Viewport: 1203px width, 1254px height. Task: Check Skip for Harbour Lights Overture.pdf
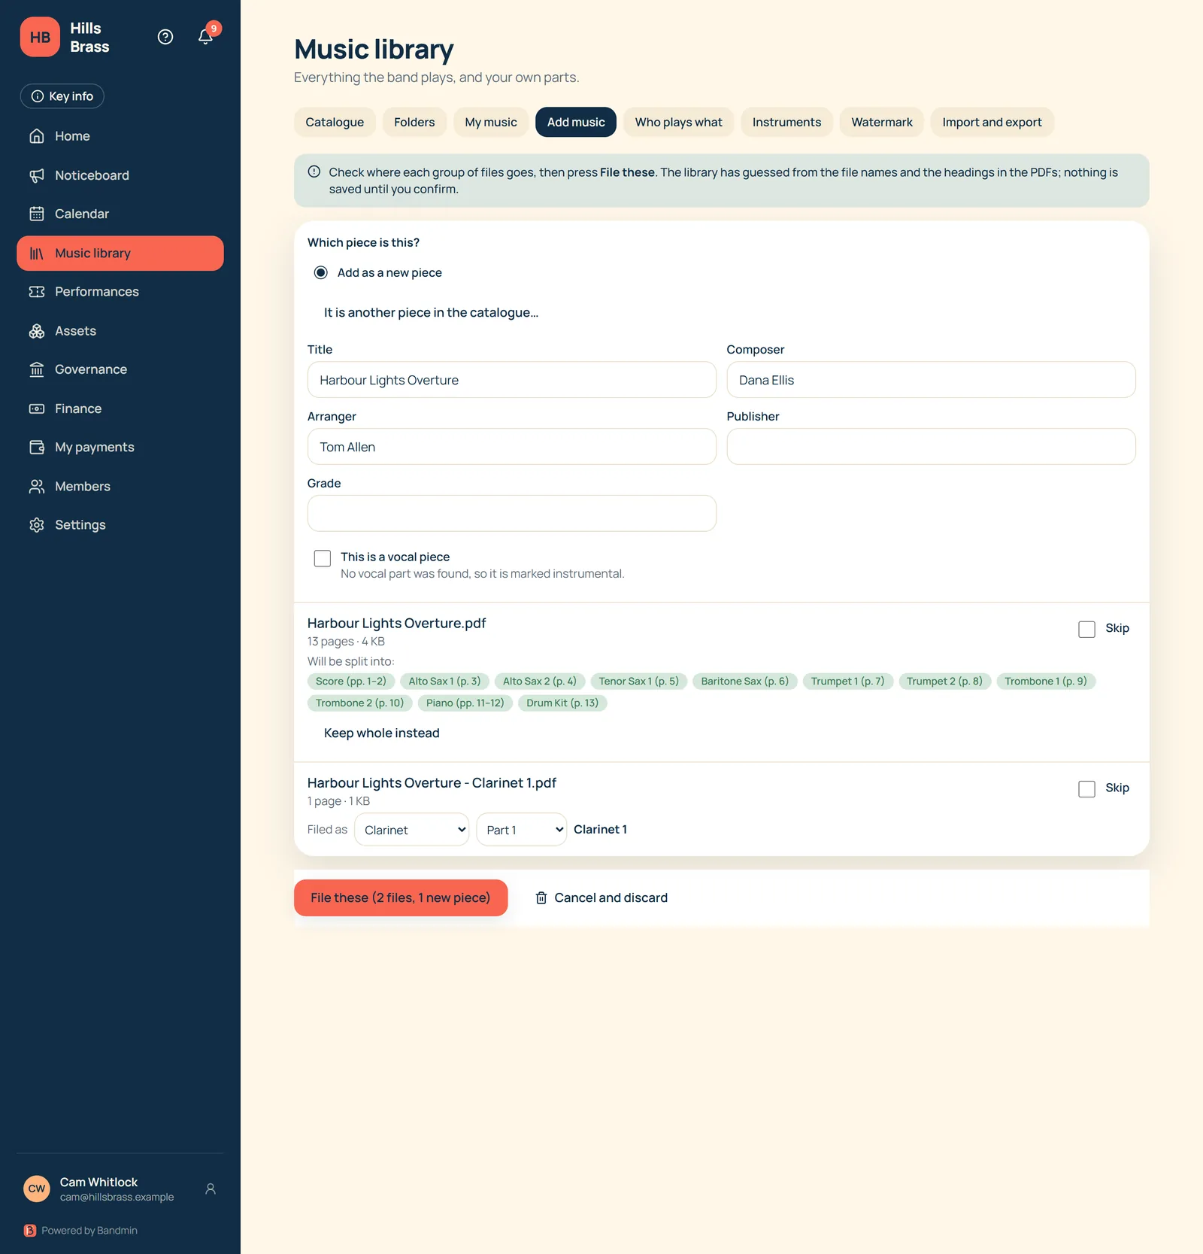[1086, 629]
